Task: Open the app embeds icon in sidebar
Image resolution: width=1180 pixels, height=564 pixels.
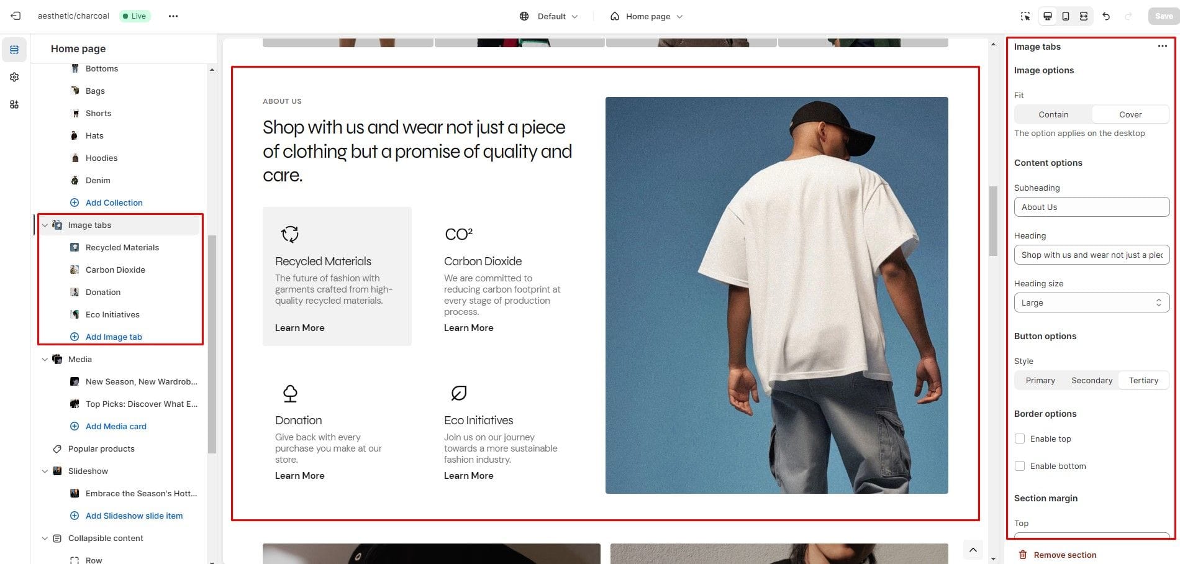Action: pyautogui.click(x=14, y=104)
